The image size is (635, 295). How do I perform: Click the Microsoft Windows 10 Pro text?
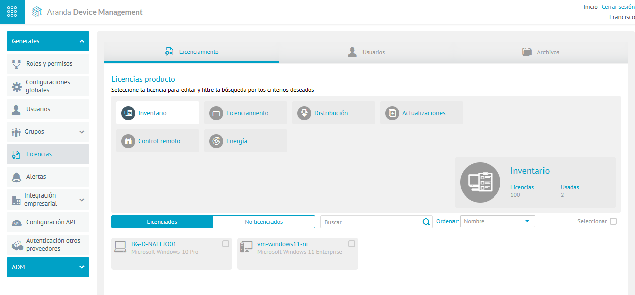tap(165, 252)
